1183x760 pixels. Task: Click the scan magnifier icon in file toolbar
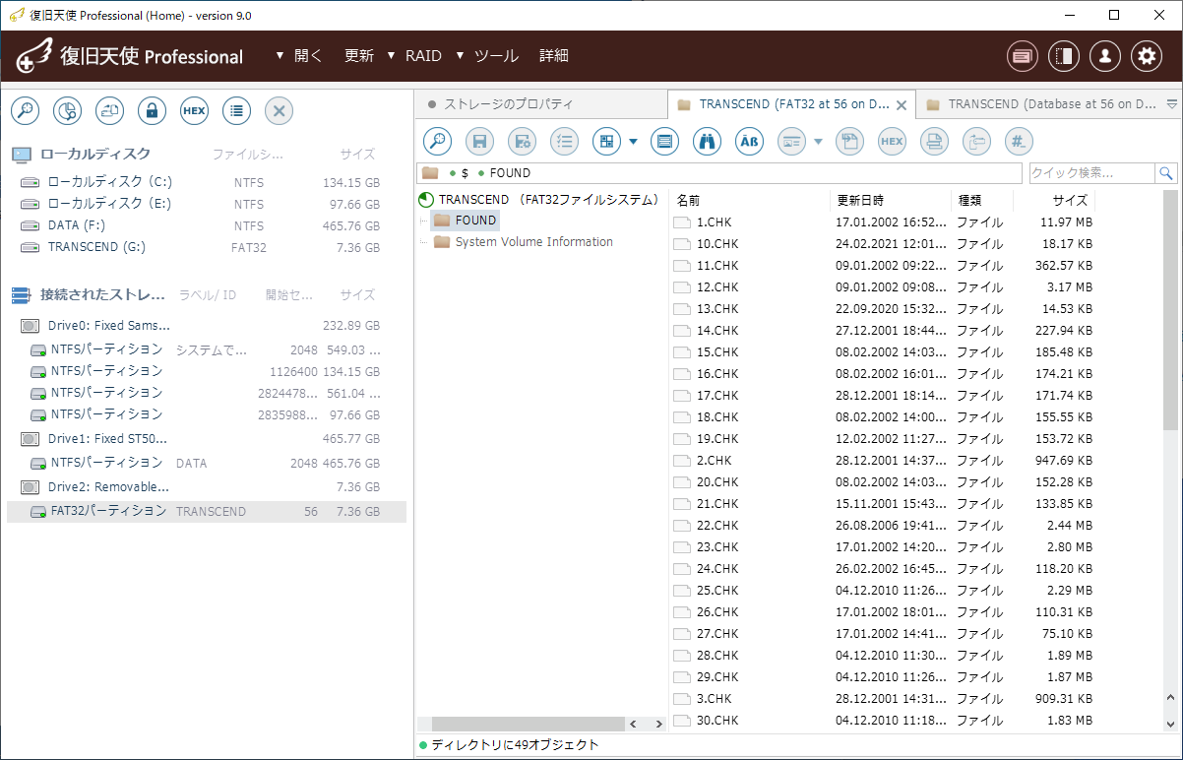coord(437,142)
